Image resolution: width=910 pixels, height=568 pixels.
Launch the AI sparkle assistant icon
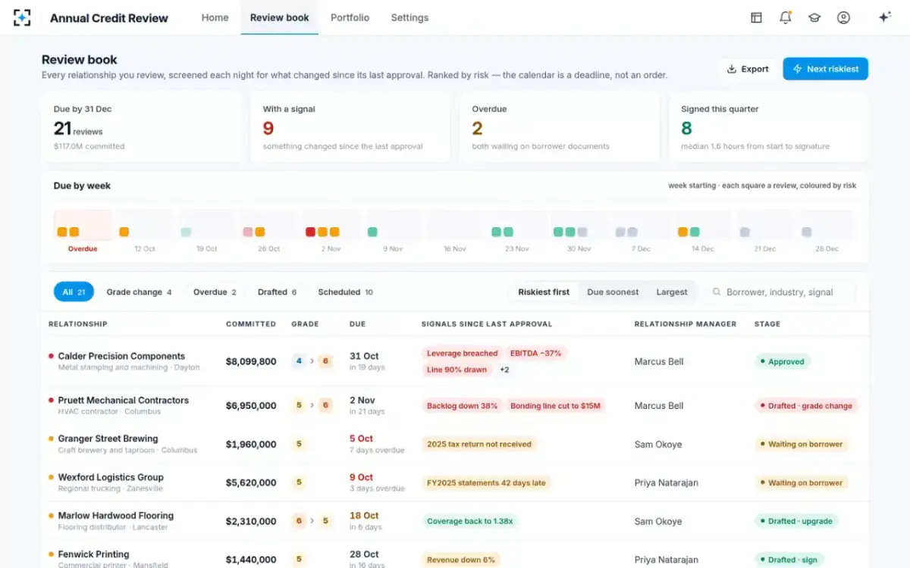[884, 17]
